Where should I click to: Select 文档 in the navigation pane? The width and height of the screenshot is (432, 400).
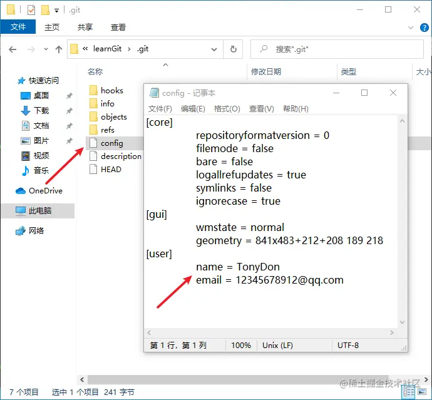point(34,126)
